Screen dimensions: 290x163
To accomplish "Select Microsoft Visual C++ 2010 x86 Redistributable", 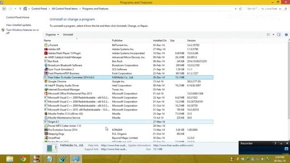I will 79,110.
